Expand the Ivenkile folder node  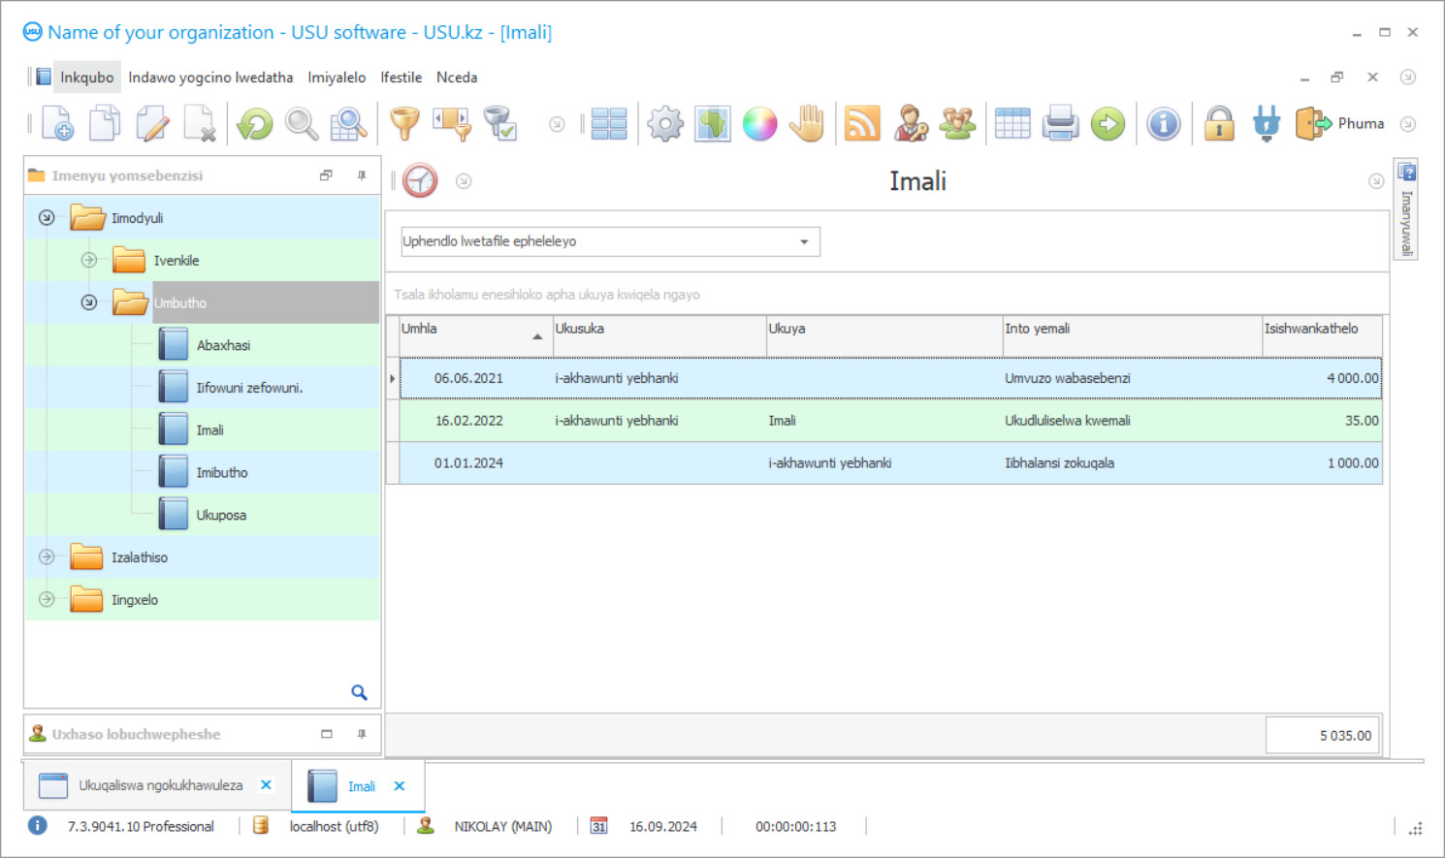pyautogui.click(x=89, y=260)
